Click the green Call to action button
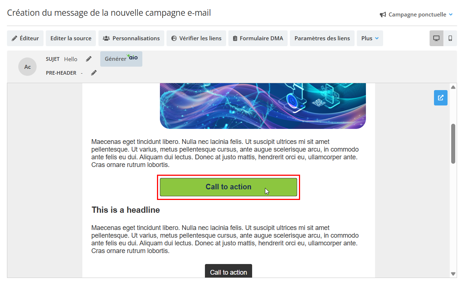The height and width of the screenshot is (286, 464). (228, 187)
